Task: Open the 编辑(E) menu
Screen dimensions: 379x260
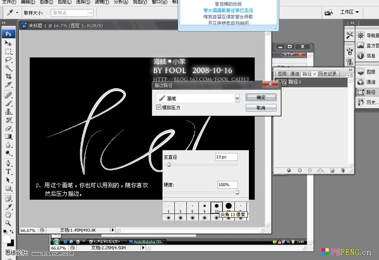Action: point(28,2)
